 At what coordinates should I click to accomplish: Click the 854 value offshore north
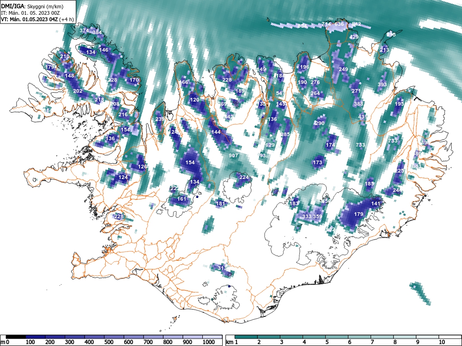302,26
